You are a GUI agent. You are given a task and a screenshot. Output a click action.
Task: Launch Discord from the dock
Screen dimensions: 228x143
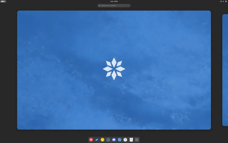coord(114,140)
